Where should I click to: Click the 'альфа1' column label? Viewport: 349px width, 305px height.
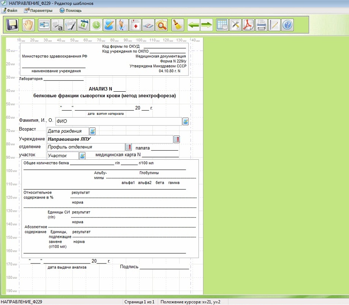tap(128, 183)
